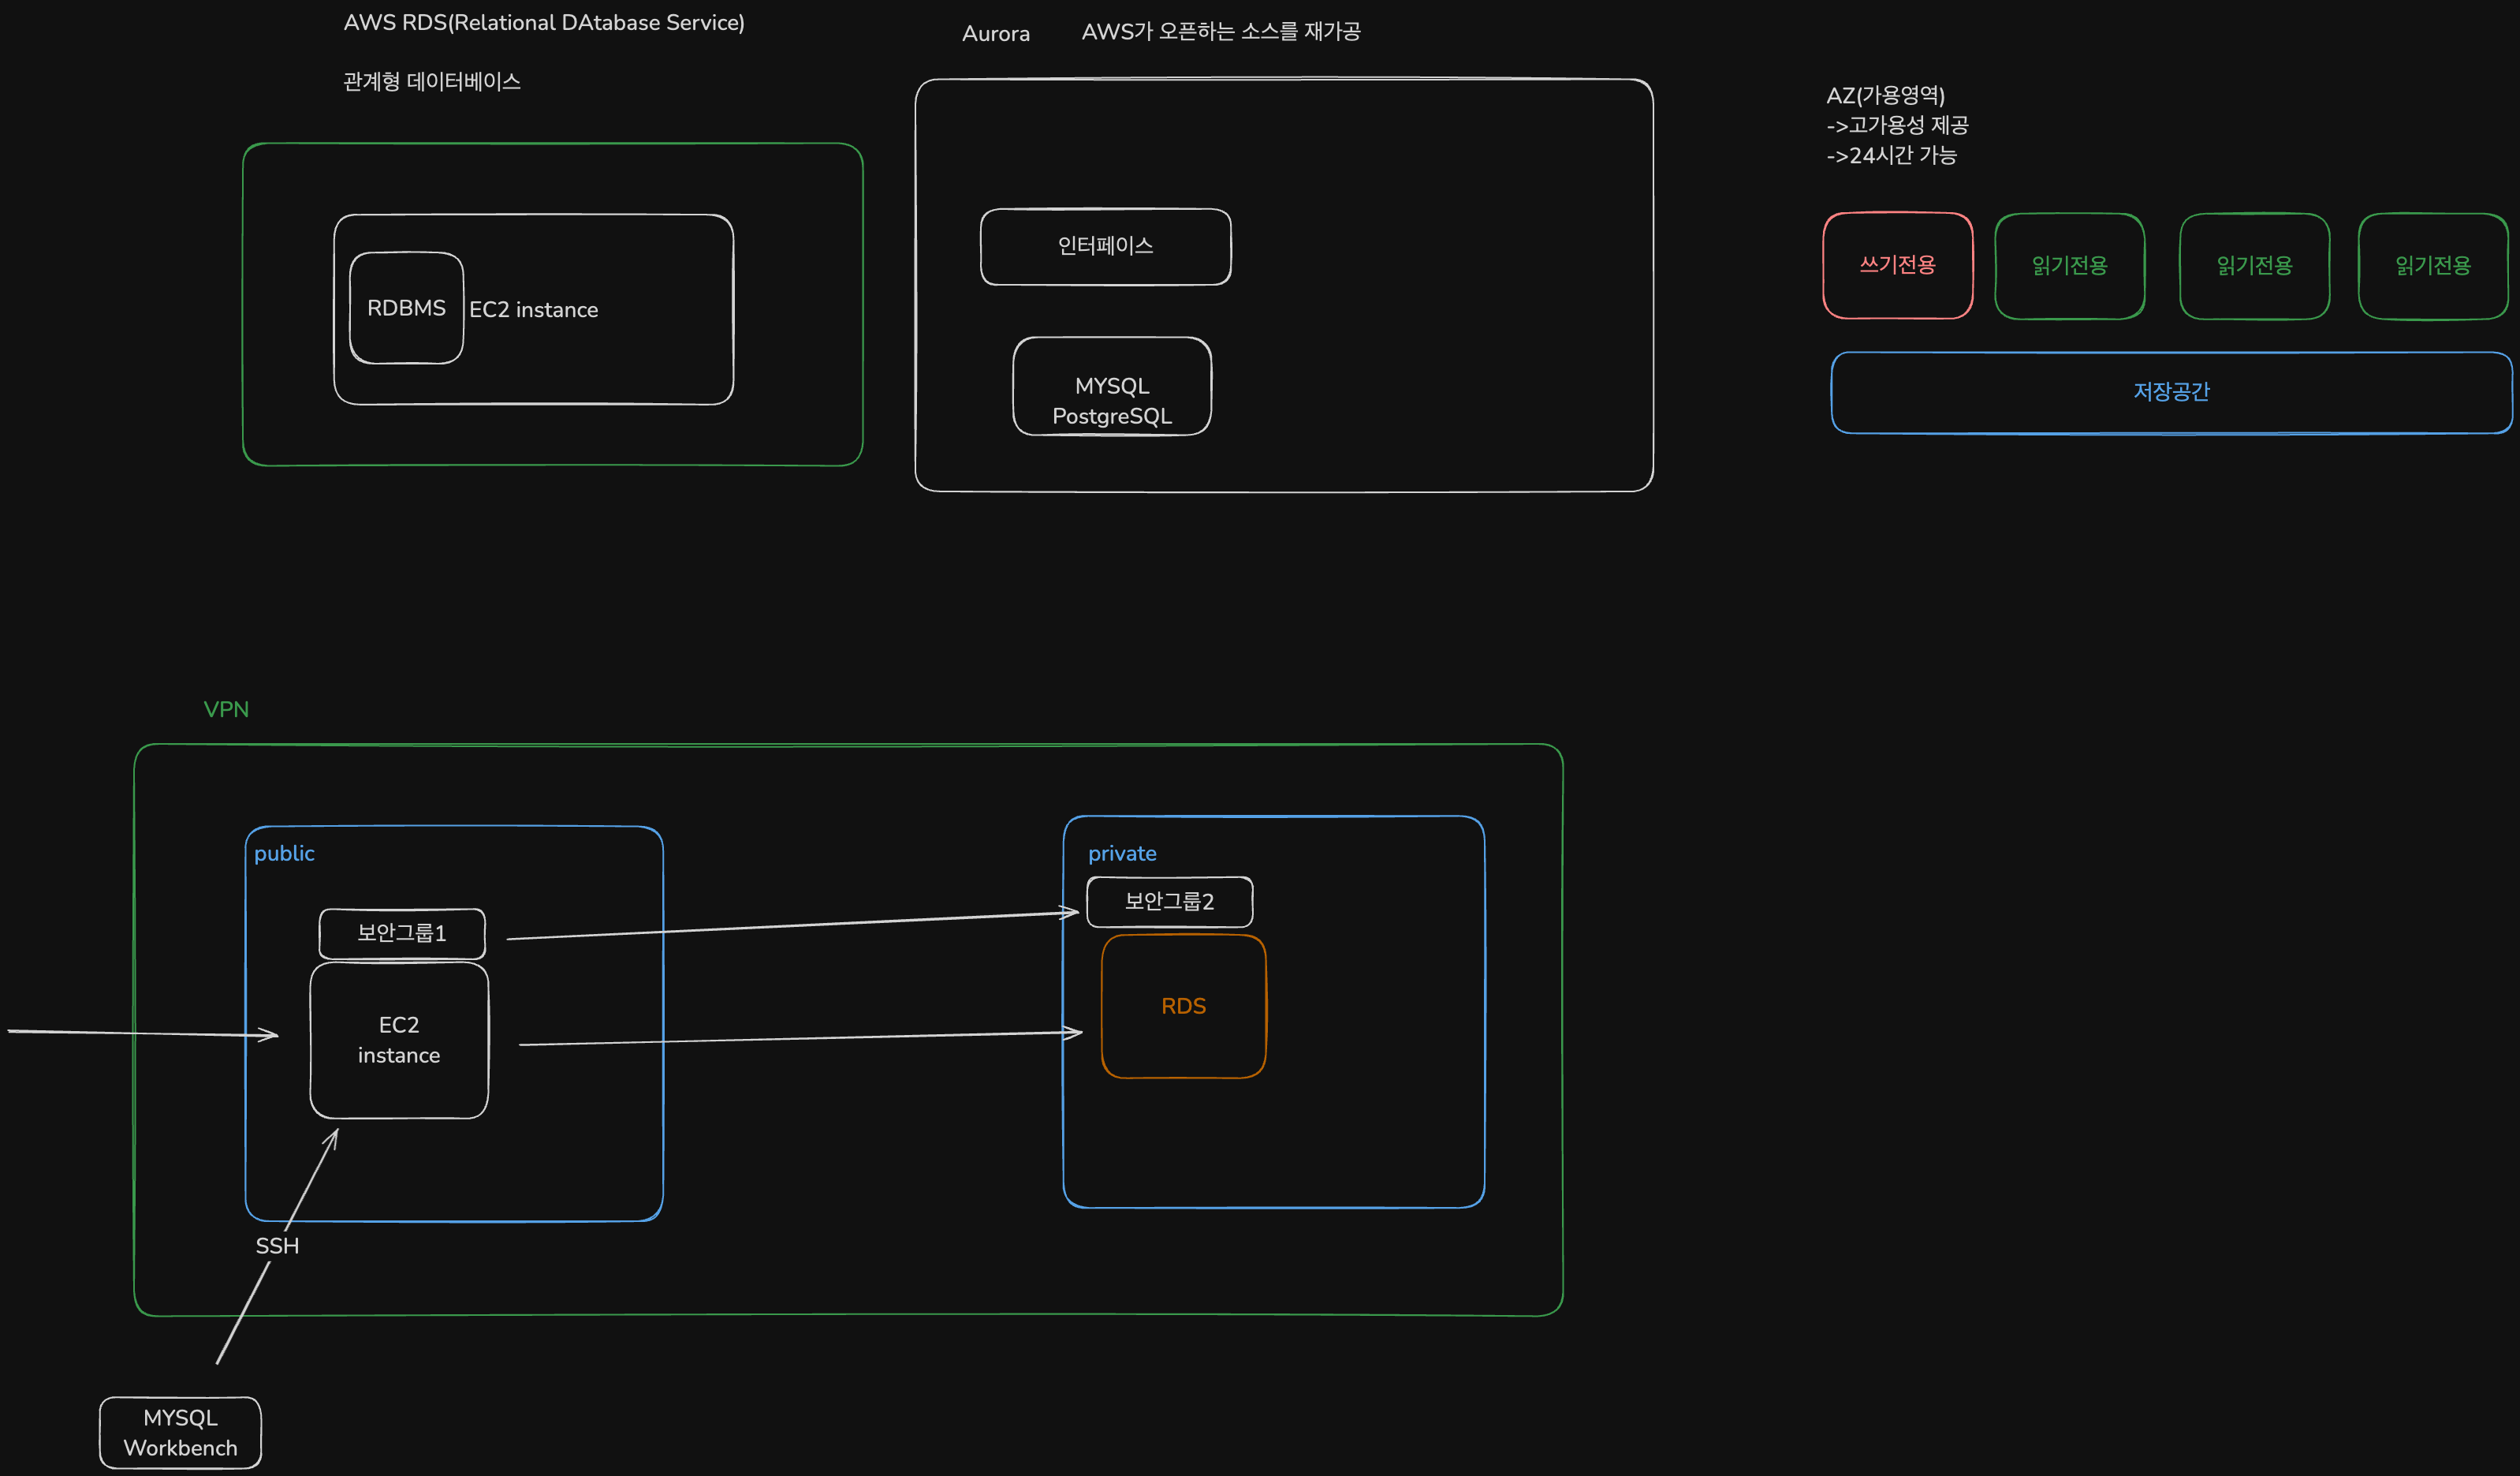Select the orange RDS box
This screenshot has height=1476, width=2520.
tap(1183, 1007)
